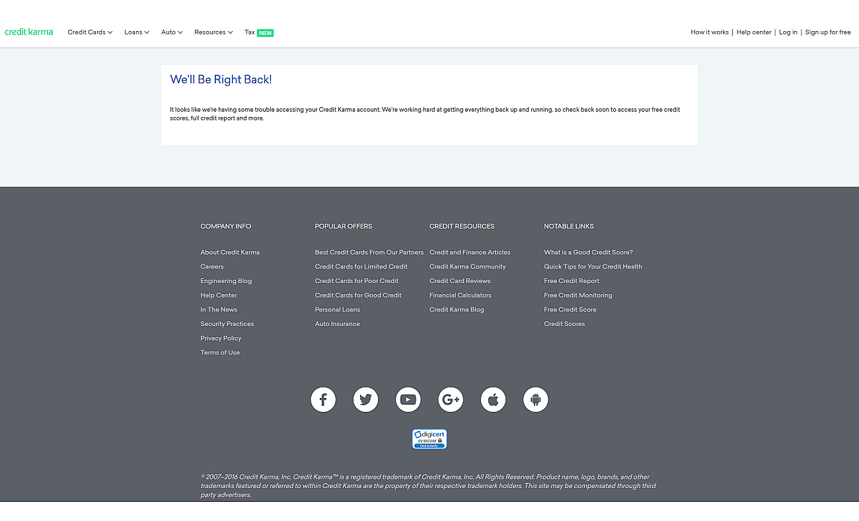859x521 pixels.
Task: Expand the Loans dropdown menu
Action: (137, 32)
